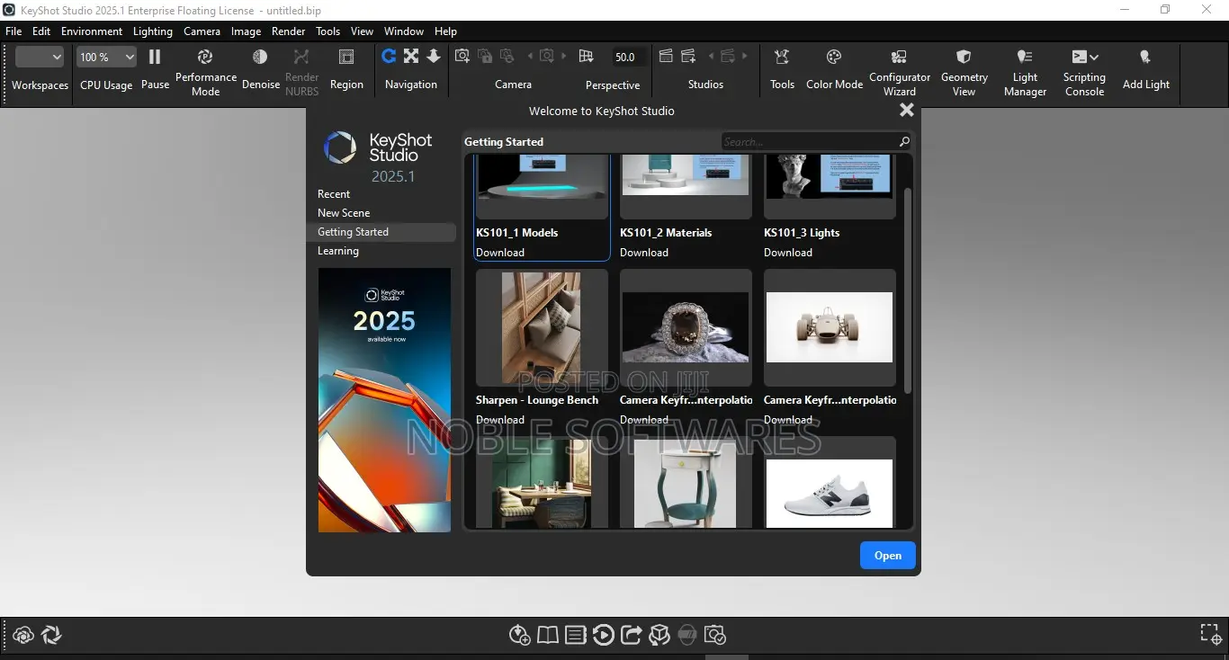The width and height of the screenshot is (1229, 660).
Task: Click the Render camera-check icon
Action: 715,636
